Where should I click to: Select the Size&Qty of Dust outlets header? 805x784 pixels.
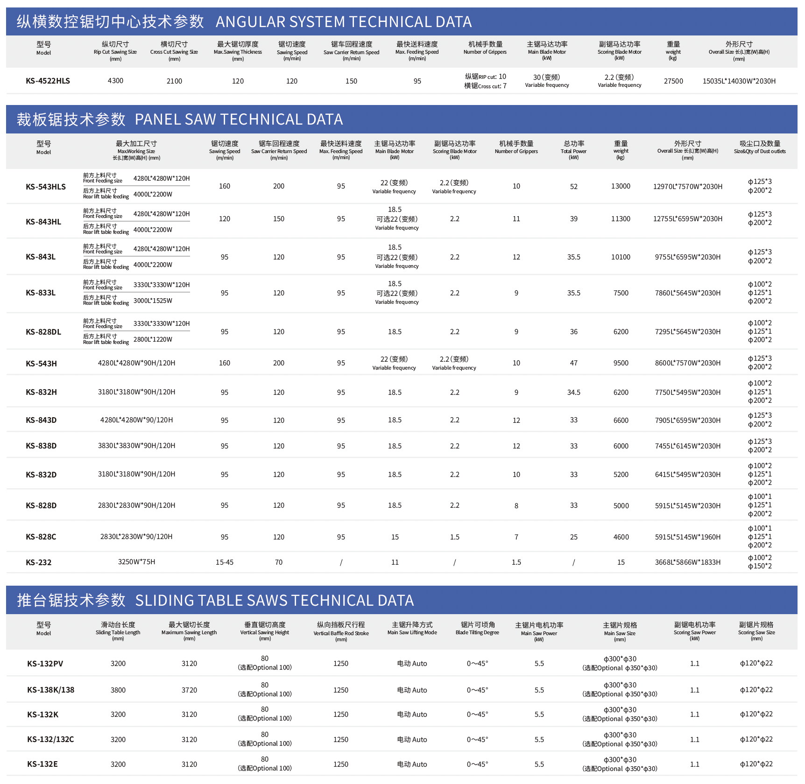pos(760,147)
